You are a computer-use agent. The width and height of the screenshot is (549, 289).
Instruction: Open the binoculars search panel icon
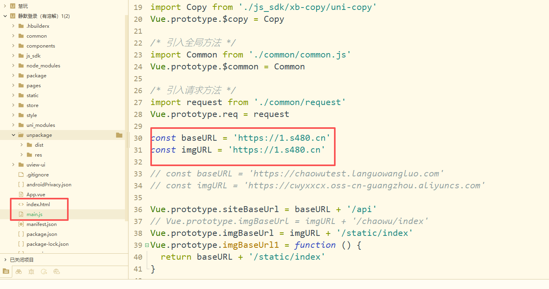pyautogui.click(x=19, y=272)
